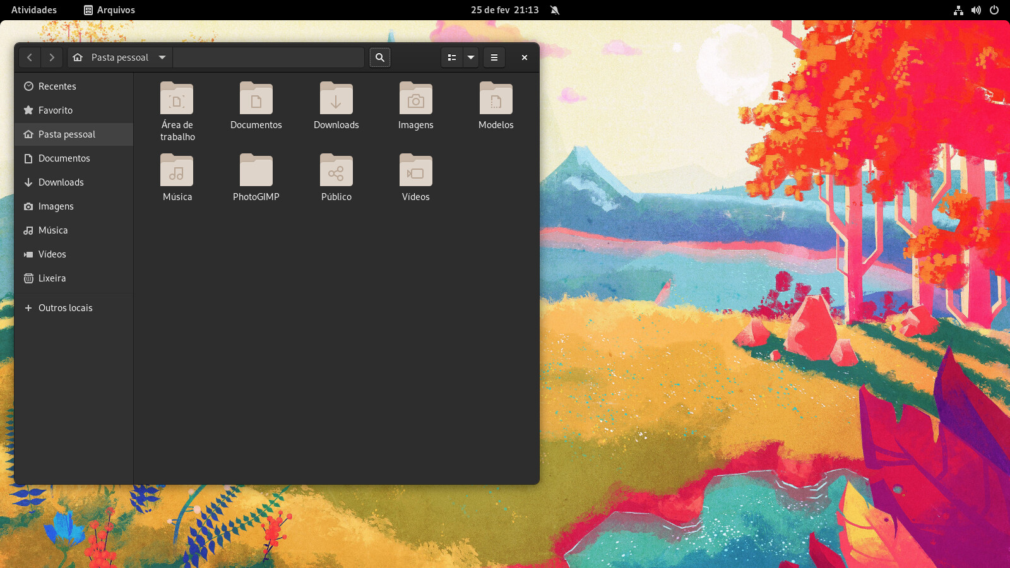Select Música in the sidebar
The height and width of the screenshot is (568, 1010).
[74, 230]
